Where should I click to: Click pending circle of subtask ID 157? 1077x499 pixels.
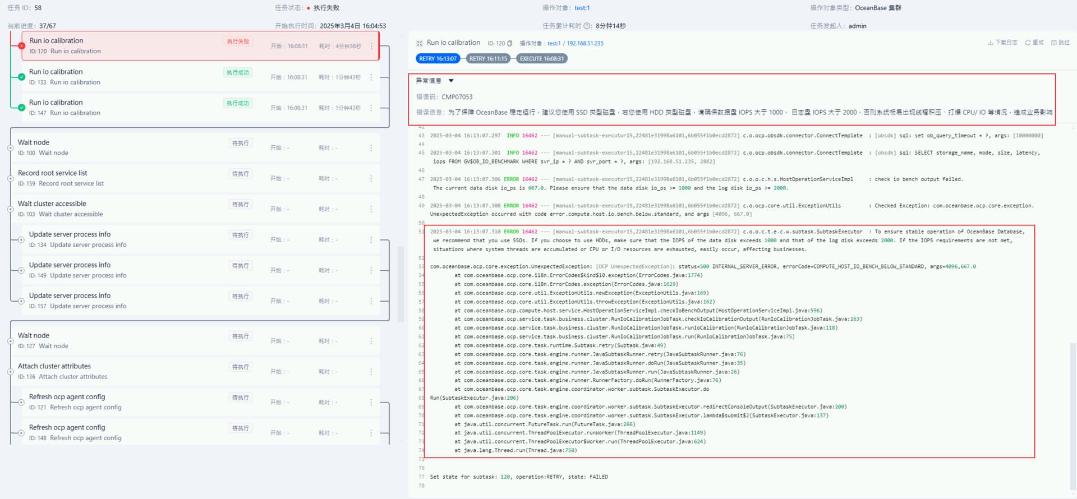point(21,301)
